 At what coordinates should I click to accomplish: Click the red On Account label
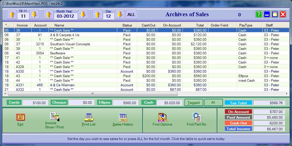239,112
